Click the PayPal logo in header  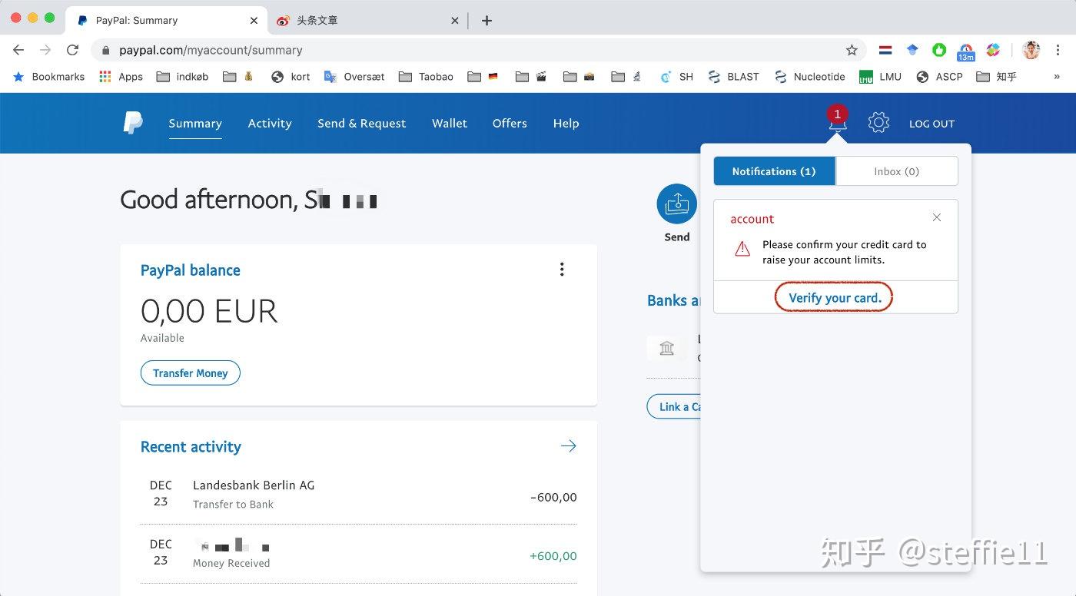coord(133,123)
